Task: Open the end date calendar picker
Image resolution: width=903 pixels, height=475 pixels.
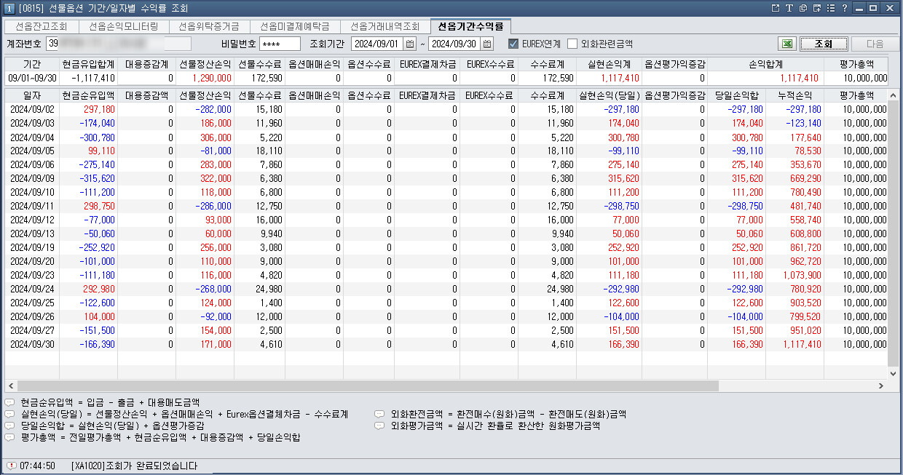Action: [x=487, y=44]
